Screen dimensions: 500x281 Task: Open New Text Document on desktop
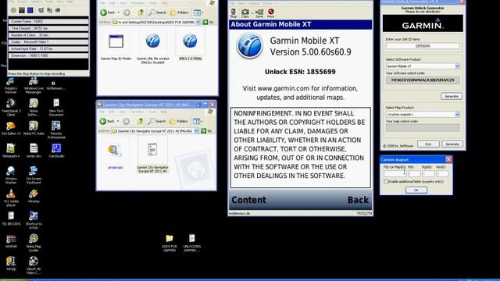[x=56, y=108]
